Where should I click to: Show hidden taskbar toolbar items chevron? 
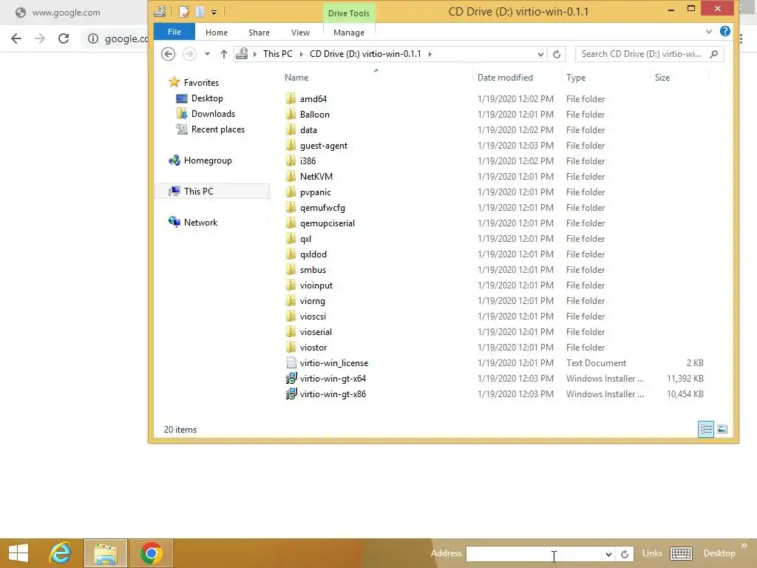[744, 545]
